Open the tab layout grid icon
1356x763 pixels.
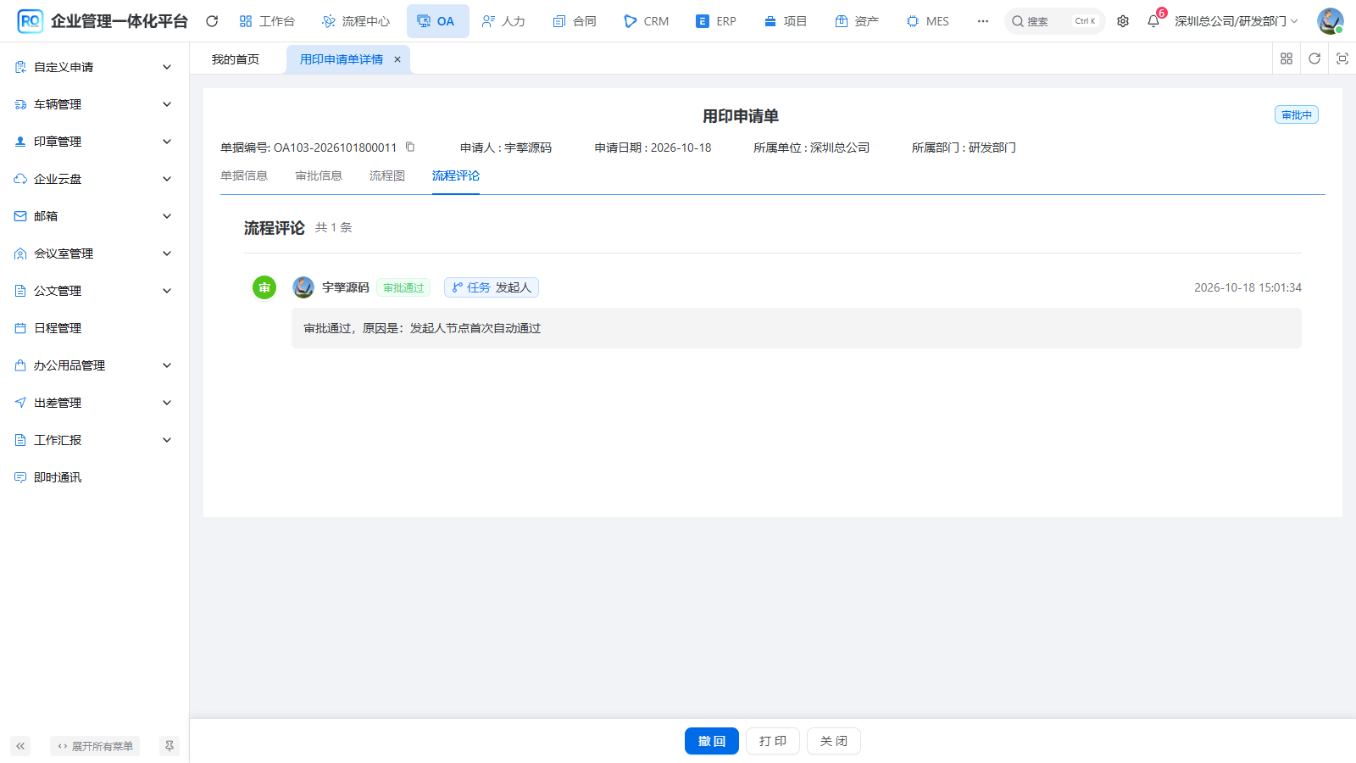point(1287,58)
